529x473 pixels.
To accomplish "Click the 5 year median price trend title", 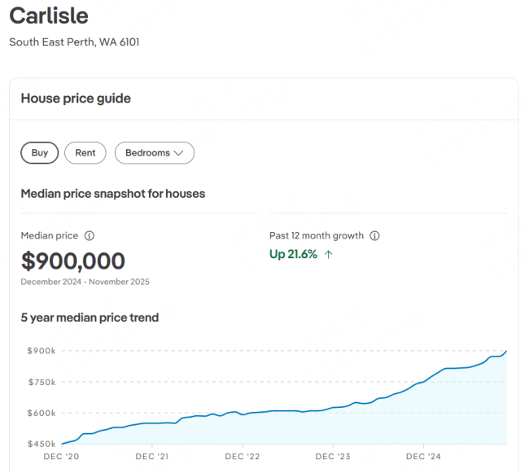I will 90,318.
